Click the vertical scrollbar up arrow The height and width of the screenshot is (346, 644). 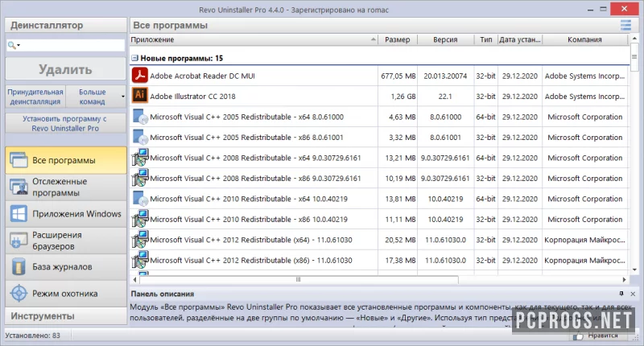pos(634,38)
